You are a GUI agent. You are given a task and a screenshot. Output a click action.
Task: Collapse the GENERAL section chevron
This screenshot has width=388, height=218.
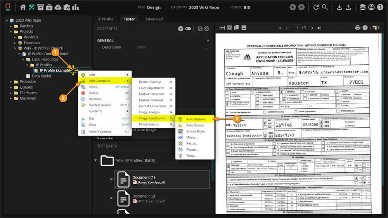click(x=208, y=40)
